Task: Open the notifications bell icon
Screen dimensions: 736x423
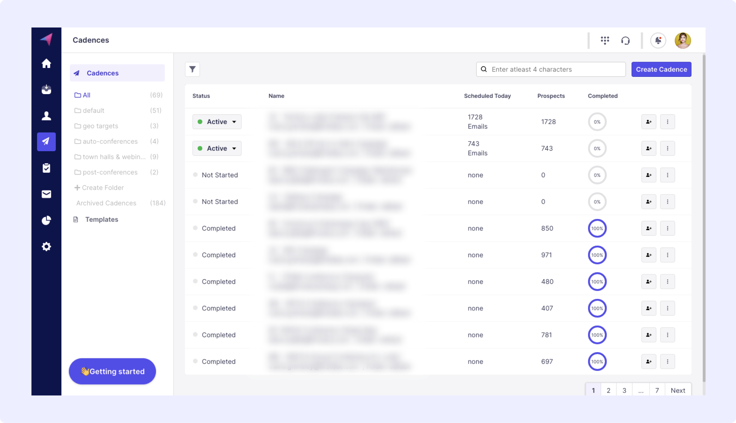Action: click(658, 41)
